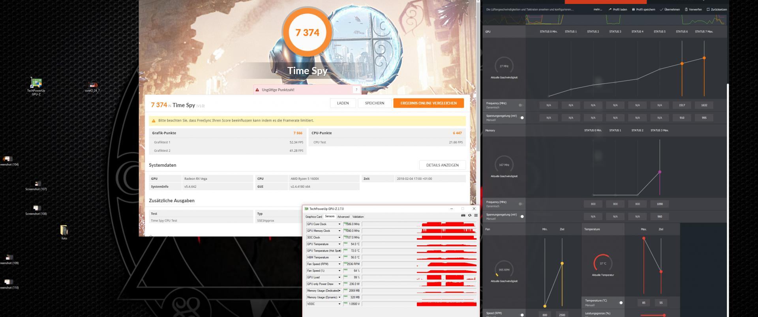Open the Screenshot (107) desktop file
758x317 pixels.
pos(36,186)
